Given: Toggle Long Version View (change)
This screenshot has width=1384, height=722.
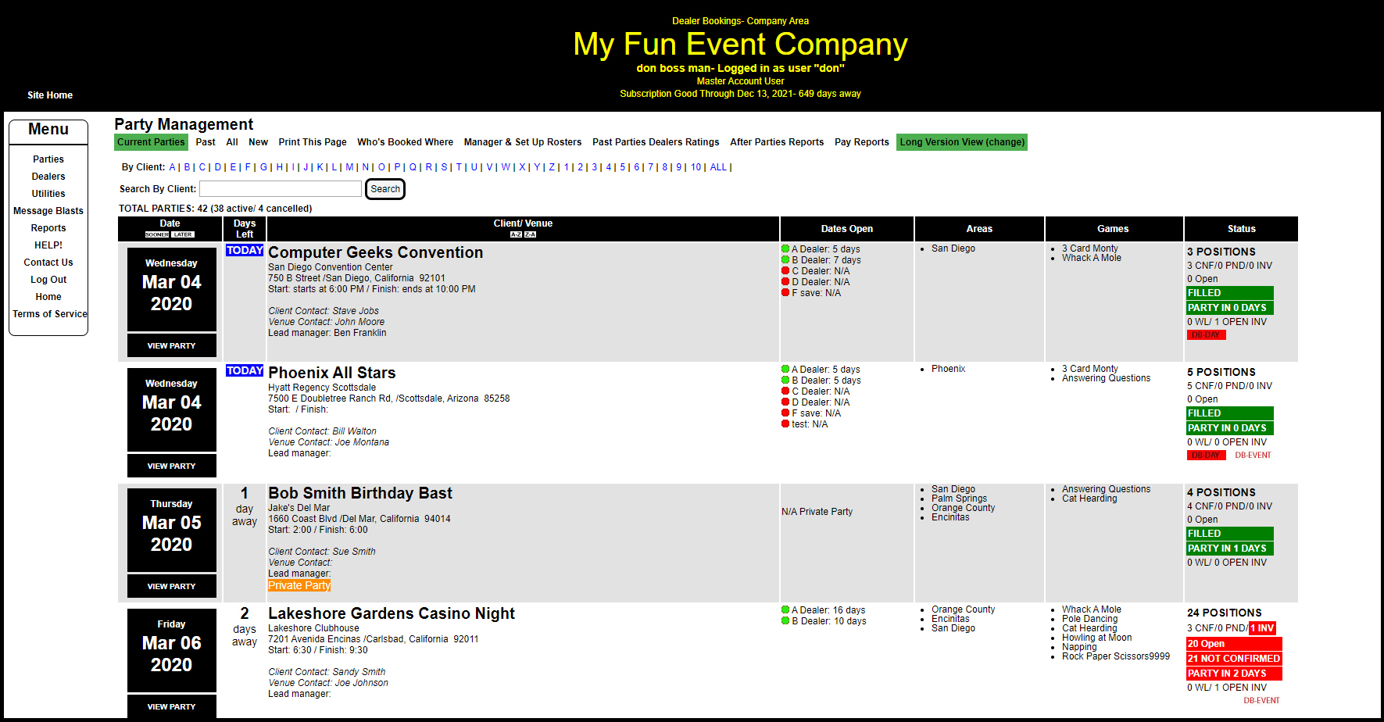Looking at the screenshot, I should coord(961,142).
